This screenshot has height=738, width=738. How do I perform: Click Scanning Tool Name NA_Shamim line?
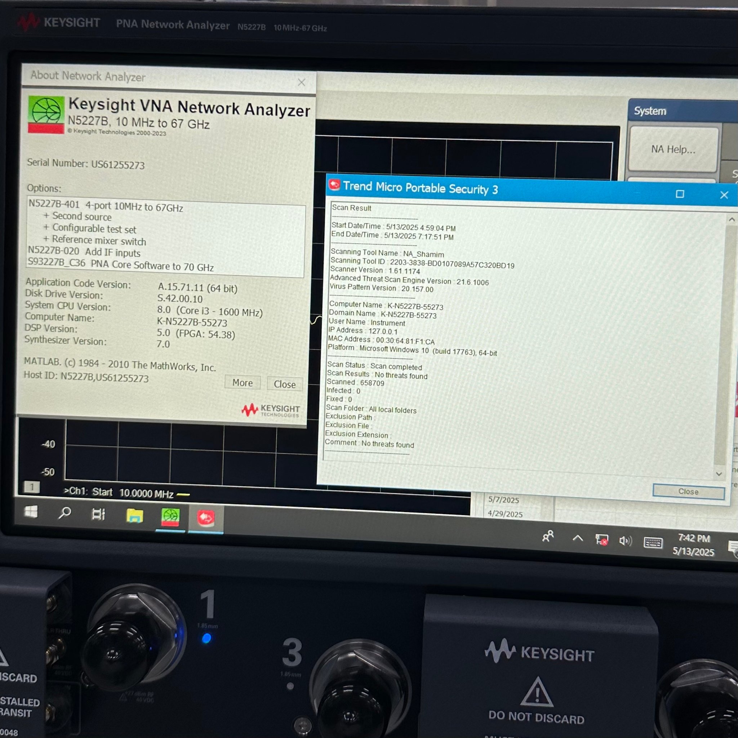[x=387, y=253]
